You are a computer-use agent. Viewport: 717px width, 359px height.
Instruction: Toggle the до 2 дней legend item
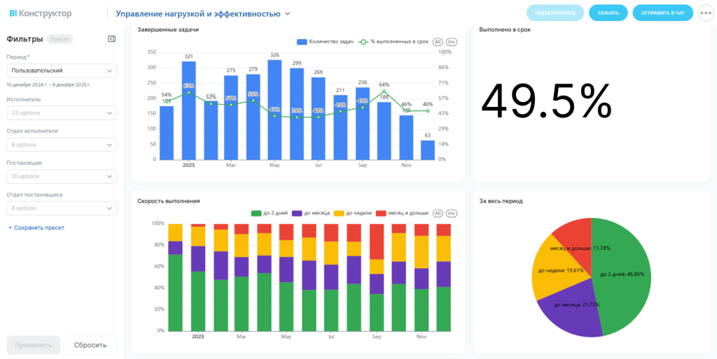(269, 214)
